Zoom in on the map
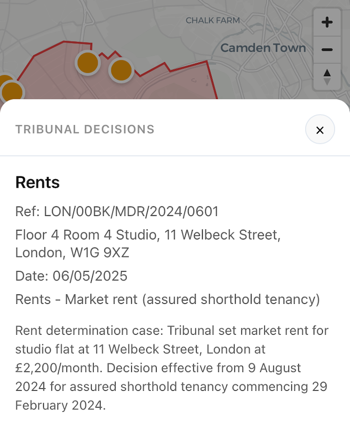Image resolution: width=350 pixels, height=427 pixels. click(x=327, y=22)
